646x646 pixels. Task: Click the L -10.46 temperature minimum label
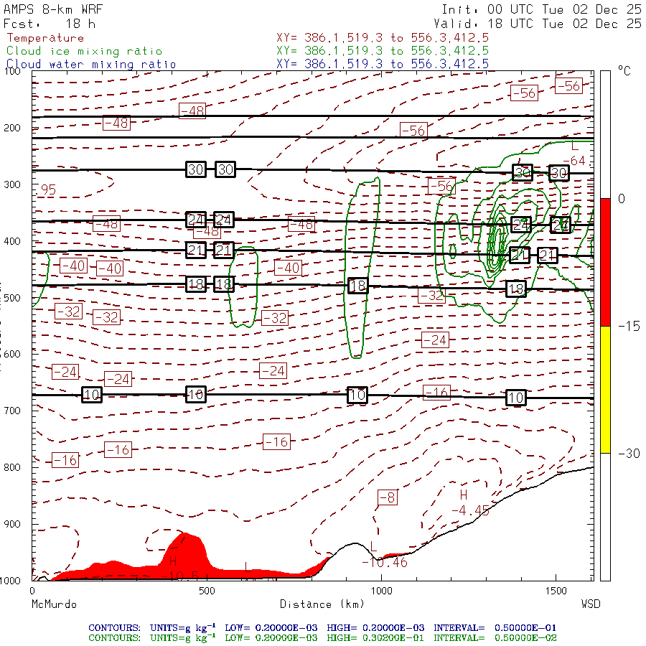(384, 555)
